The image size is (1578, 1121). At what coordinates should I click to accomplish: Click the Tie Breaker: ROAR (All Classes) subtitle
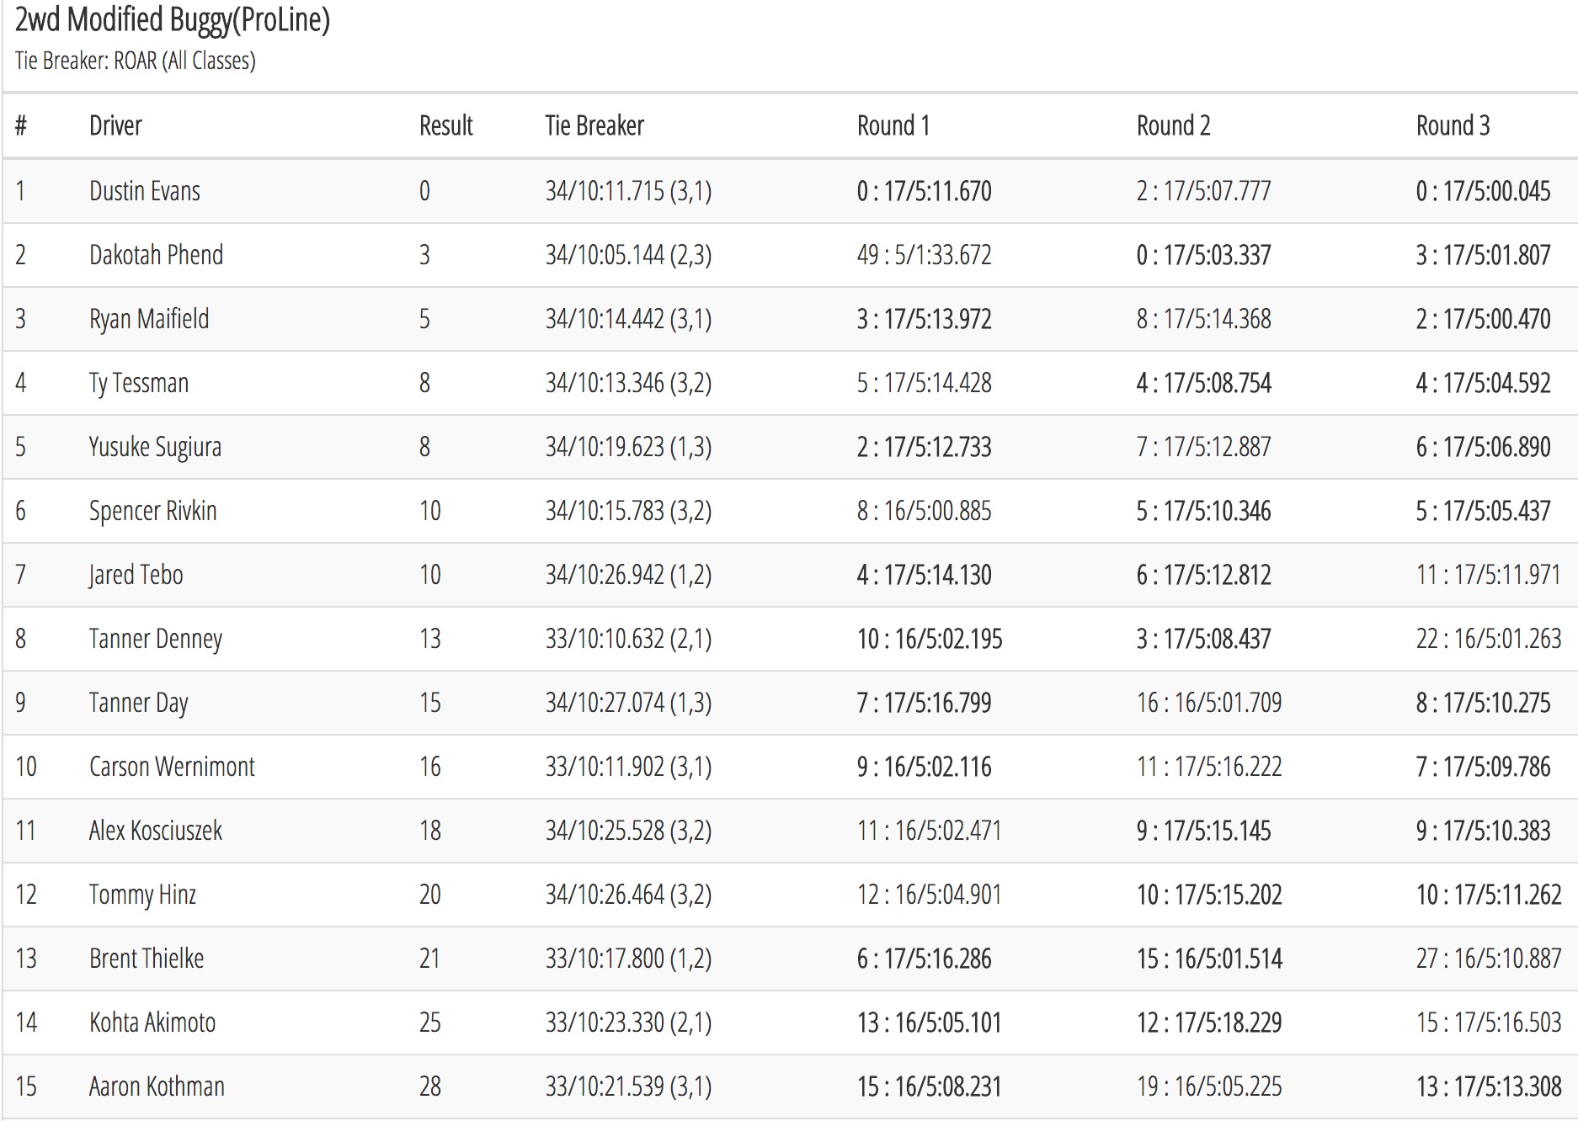click(x=136, y=61)
